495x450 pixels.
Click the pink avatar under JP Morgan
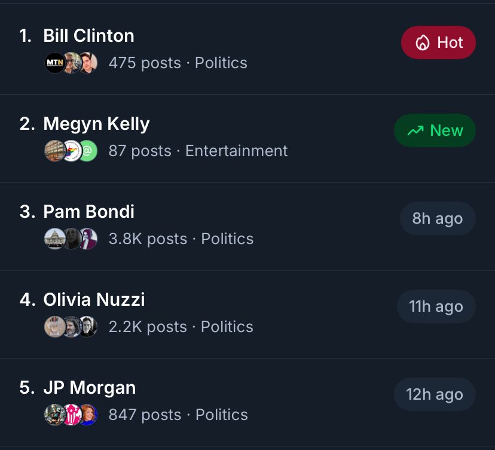click(72, 415)
